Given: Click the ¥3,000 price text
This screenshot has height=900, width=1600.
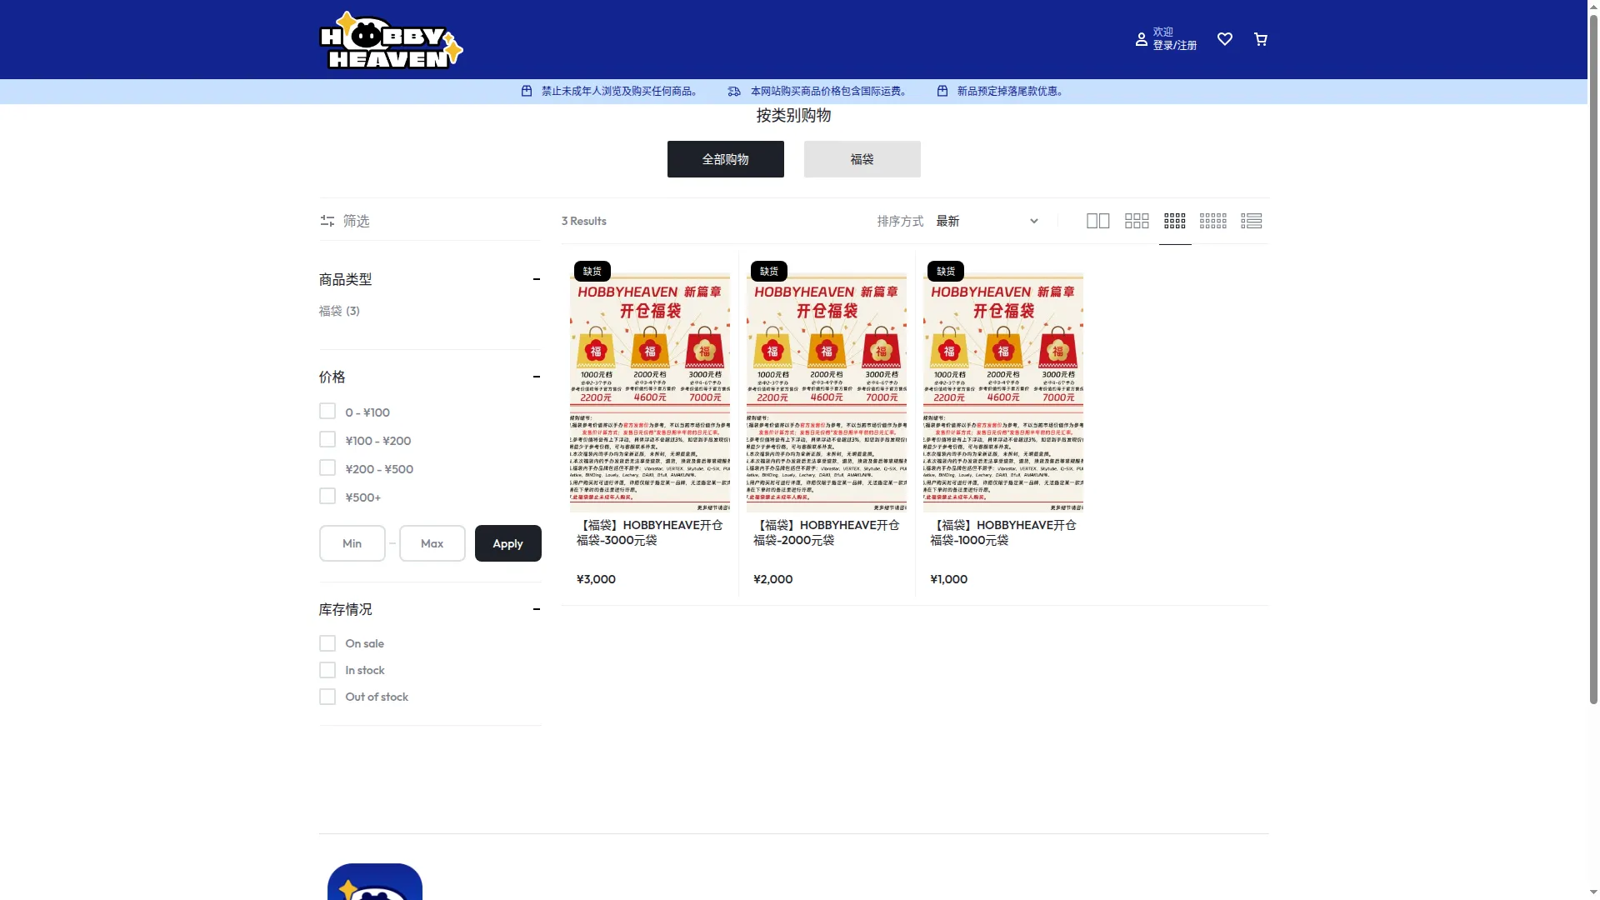Looking at the screenshot, I should coord(596,579).
